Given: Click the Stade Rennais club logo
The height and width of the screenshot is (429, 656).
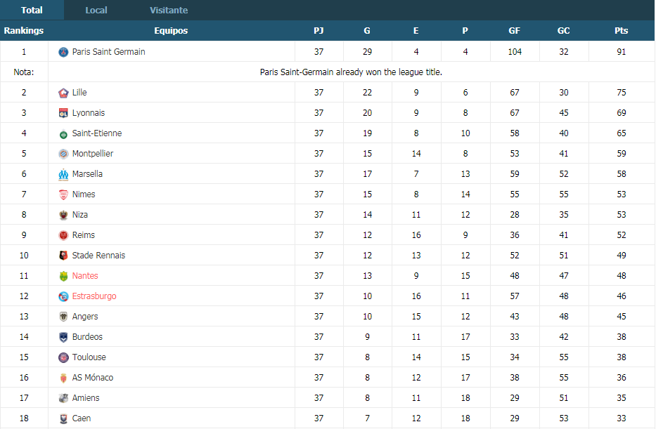Looking at the screenshot, I should (63, 256).
